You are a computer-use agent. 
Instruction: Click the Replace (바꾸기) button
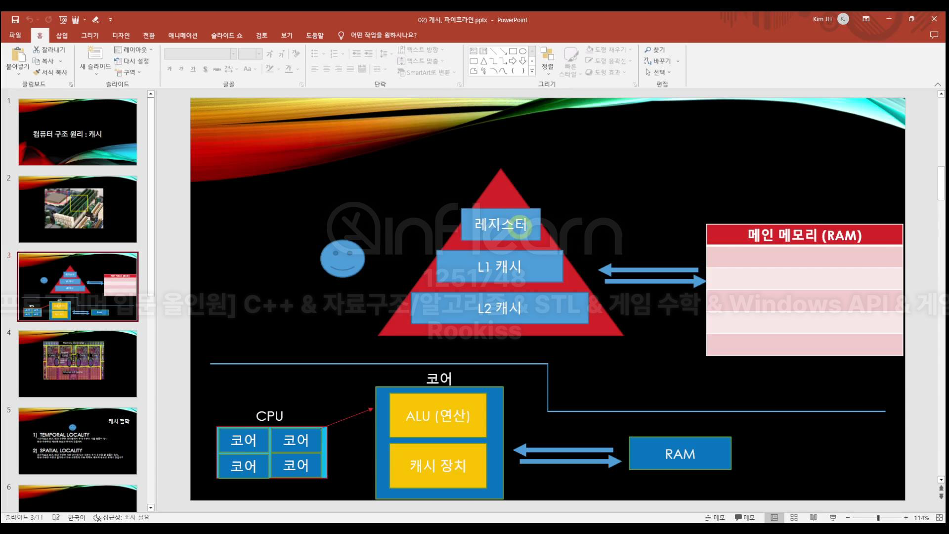tap(658, 61)
